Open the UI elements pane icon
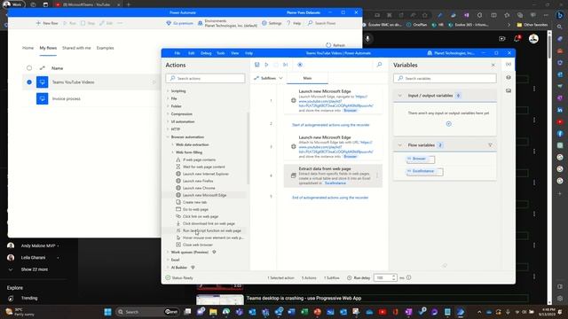 point(509,77)
